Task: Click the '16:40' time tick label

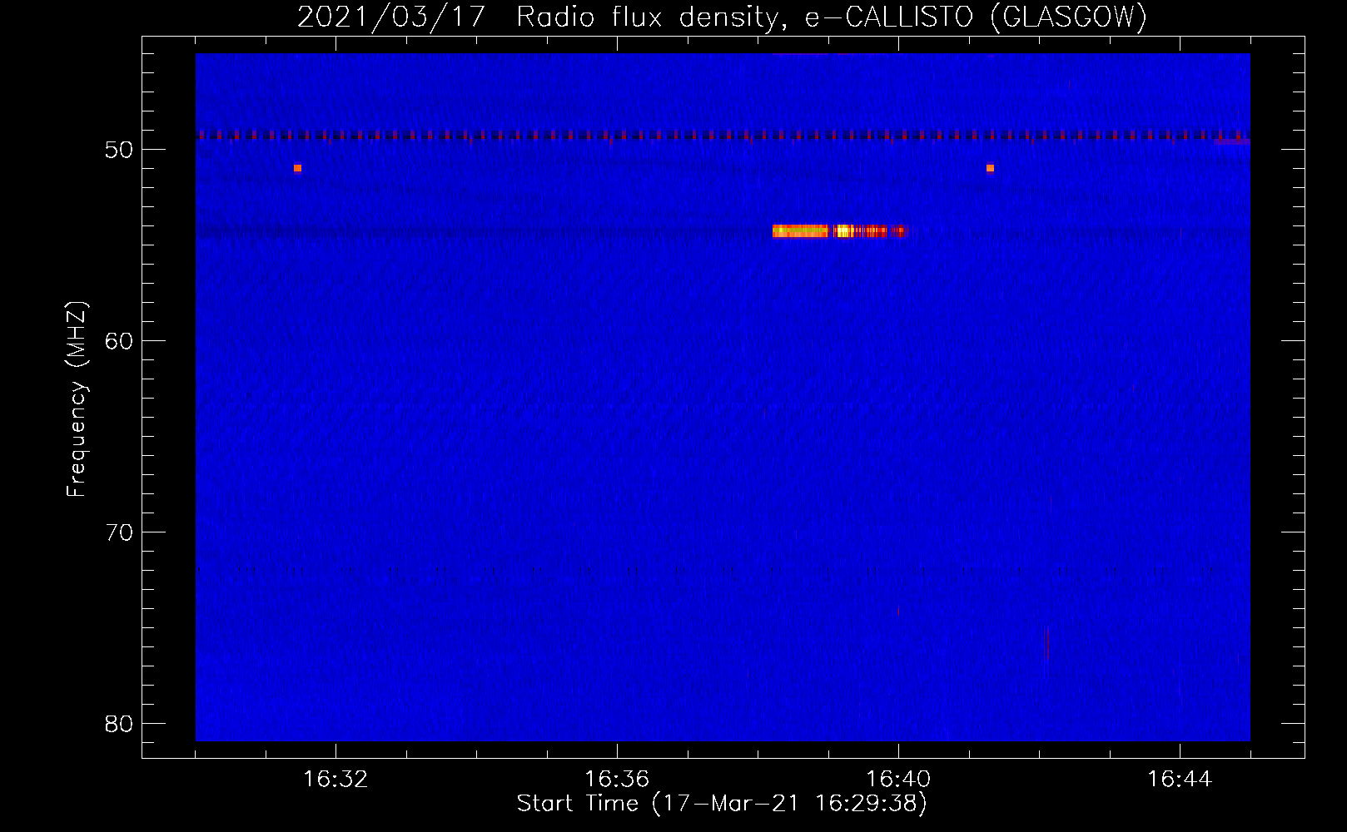Action: [x=898, y=780]
